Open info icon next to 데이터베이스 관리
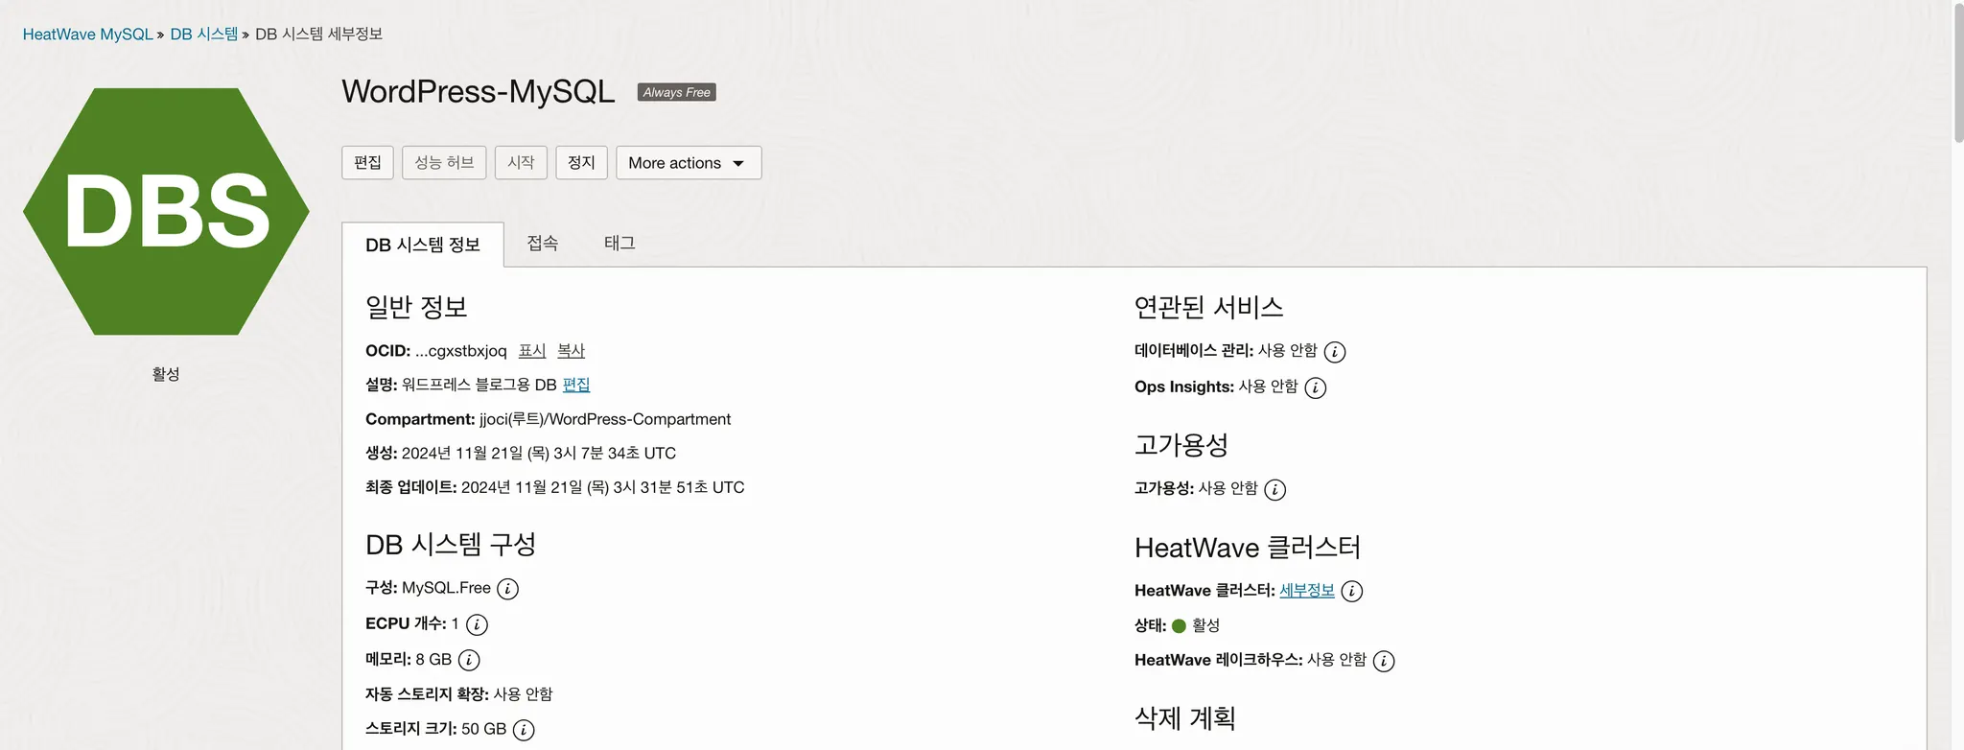 [1335, 352]
